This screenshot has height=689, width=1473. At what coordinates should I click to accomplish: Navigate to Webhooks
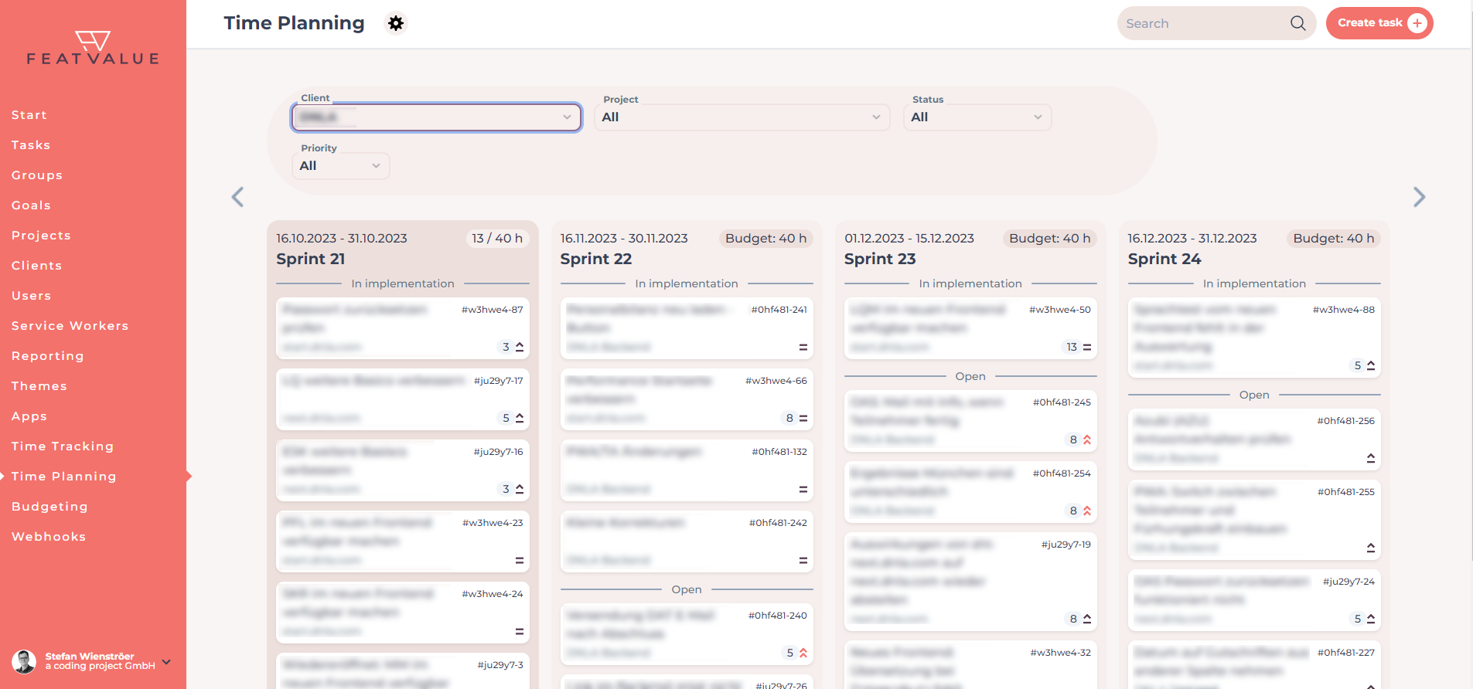coord(49,537)
